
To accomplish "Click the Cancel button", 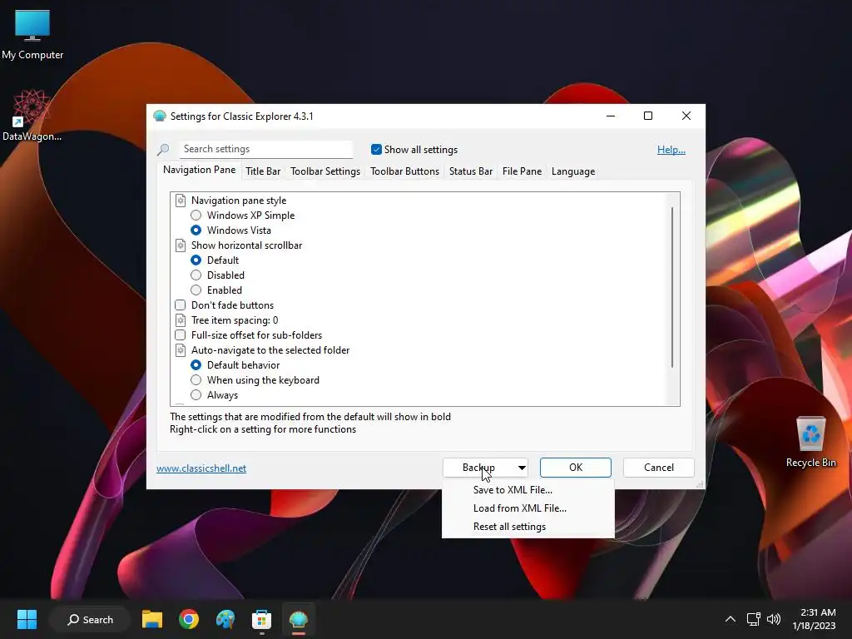I will pyautogui.click(x=659, y=468).
